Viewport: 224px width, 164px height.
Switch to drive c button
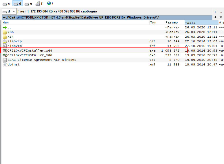tap(6, 3)
